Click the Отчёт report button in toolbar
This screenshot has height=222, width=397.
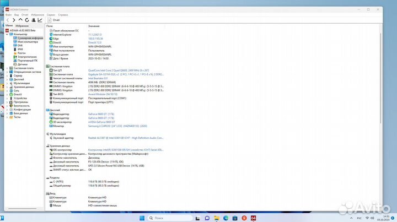56,20
